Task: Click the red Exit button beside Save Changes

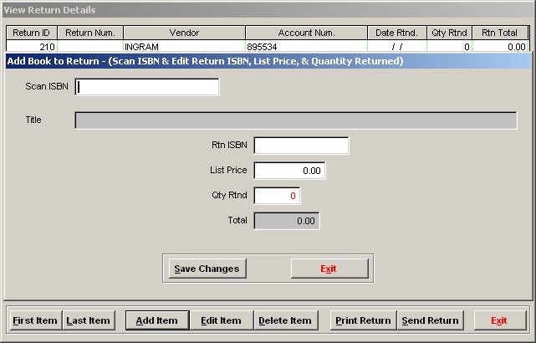Action: point(329,269)
